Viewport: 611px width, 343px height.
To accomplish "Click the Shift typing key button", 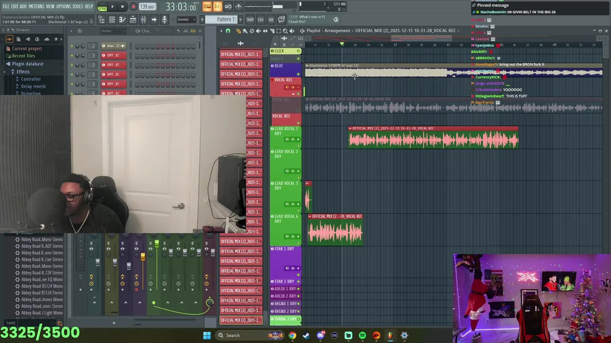I will pos(250,20).
